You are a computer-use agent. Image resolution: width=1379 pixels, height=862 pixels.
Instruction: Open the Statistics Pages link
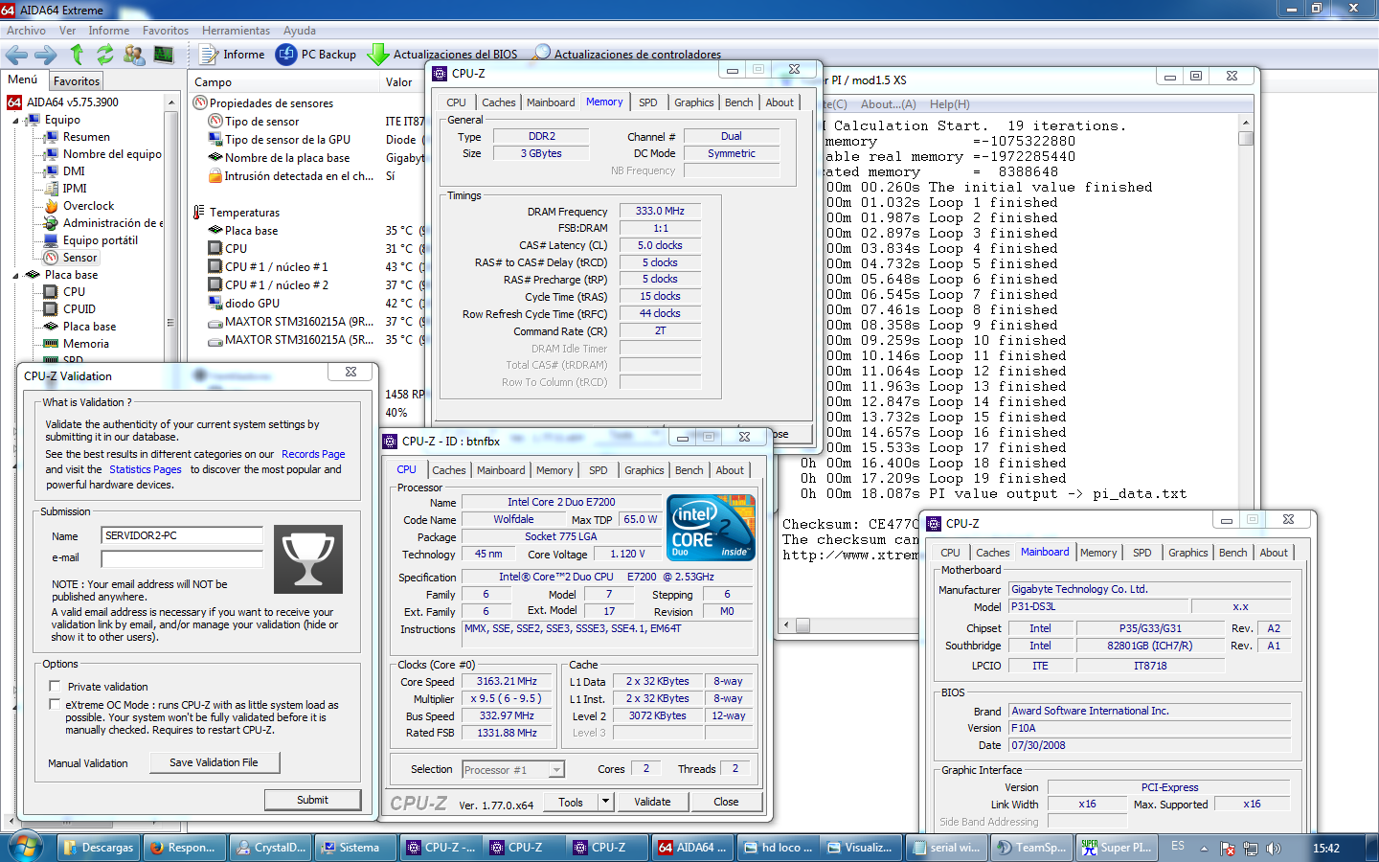tap(145, 469)
